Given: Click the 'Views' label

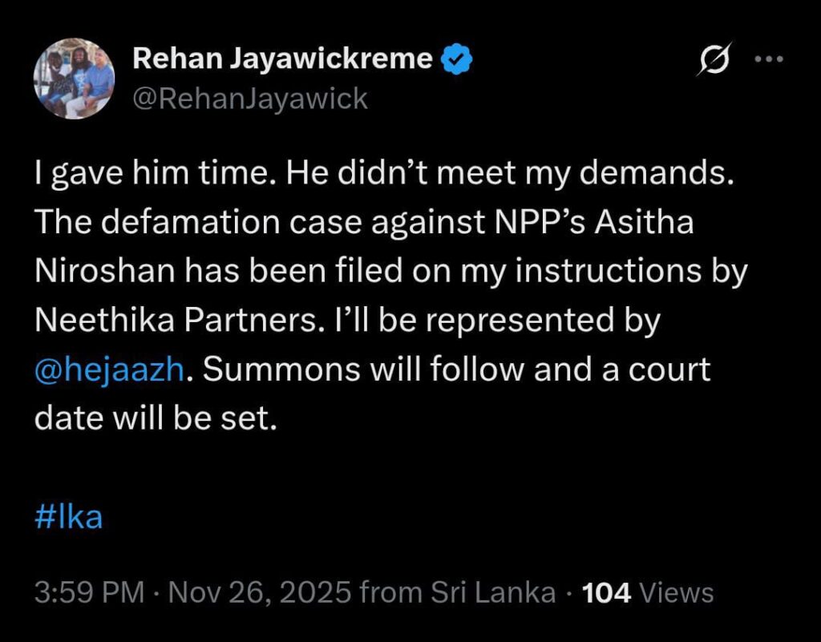Looking at the screenshot, I should (677, 594).
